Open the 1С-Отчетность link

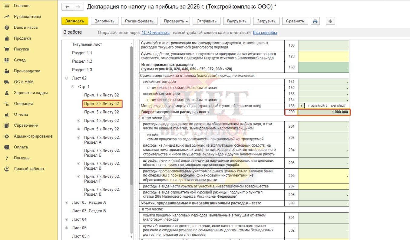point(155,33)
